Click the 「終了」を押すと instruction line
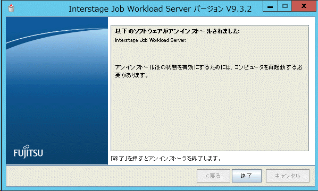 pyautogui.click(x=166, y=158)
